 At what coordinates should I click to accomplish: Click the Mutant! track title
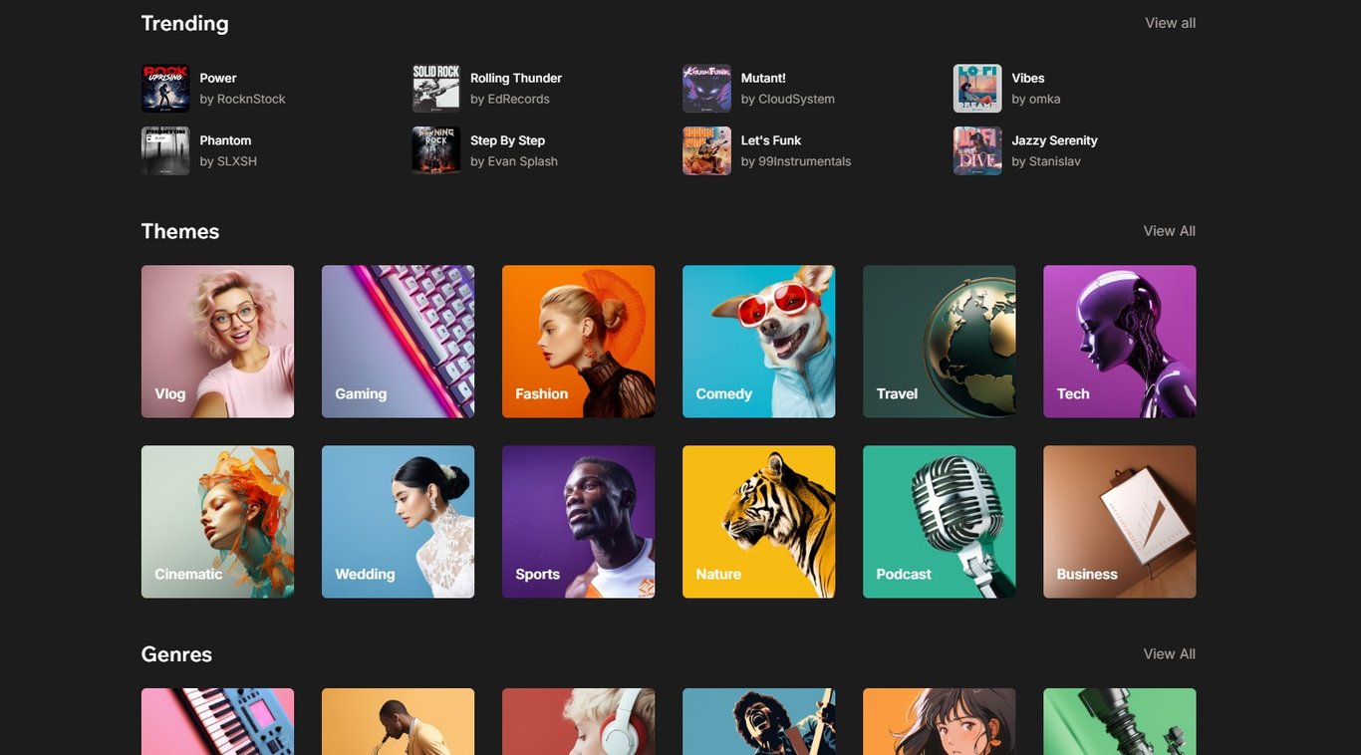[x=763, y=78]
